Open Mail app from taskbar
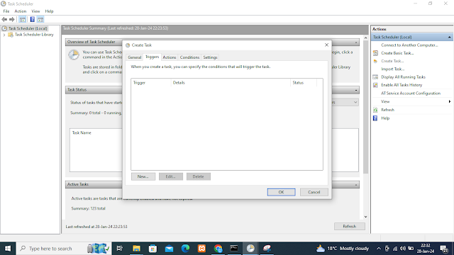 point(169,249)
